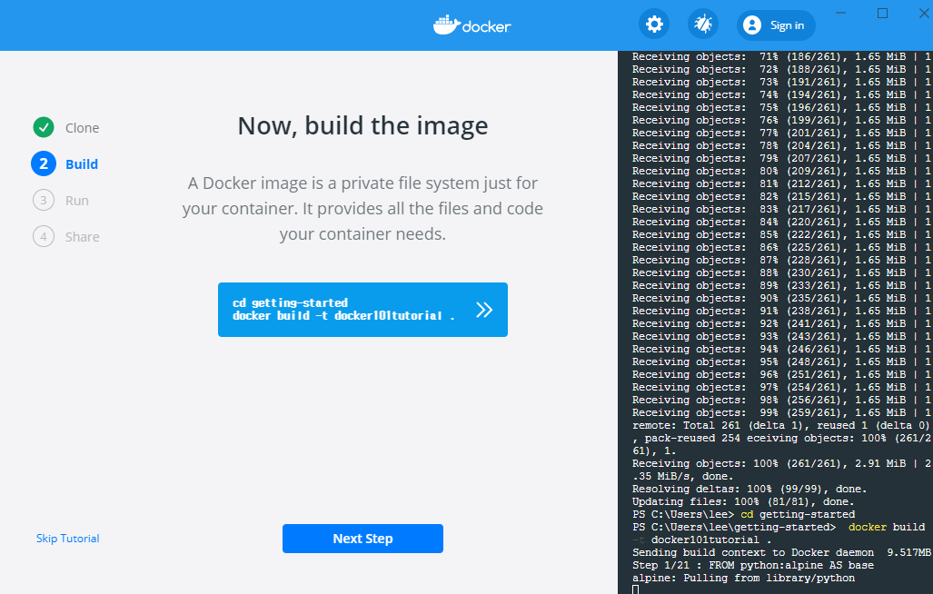Viewport: 933px width, 594px height.
Task: Click 'remote: Total 261' terminal line
Action: [781, 425]
